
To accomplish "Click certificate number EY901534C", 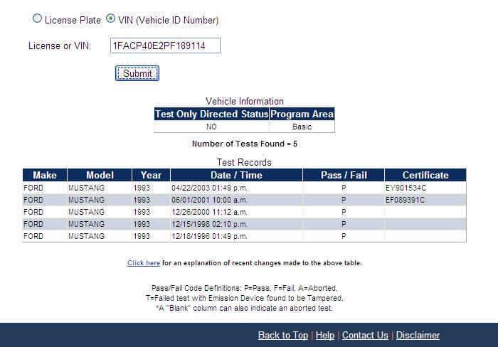I will (x=406, y=188).
